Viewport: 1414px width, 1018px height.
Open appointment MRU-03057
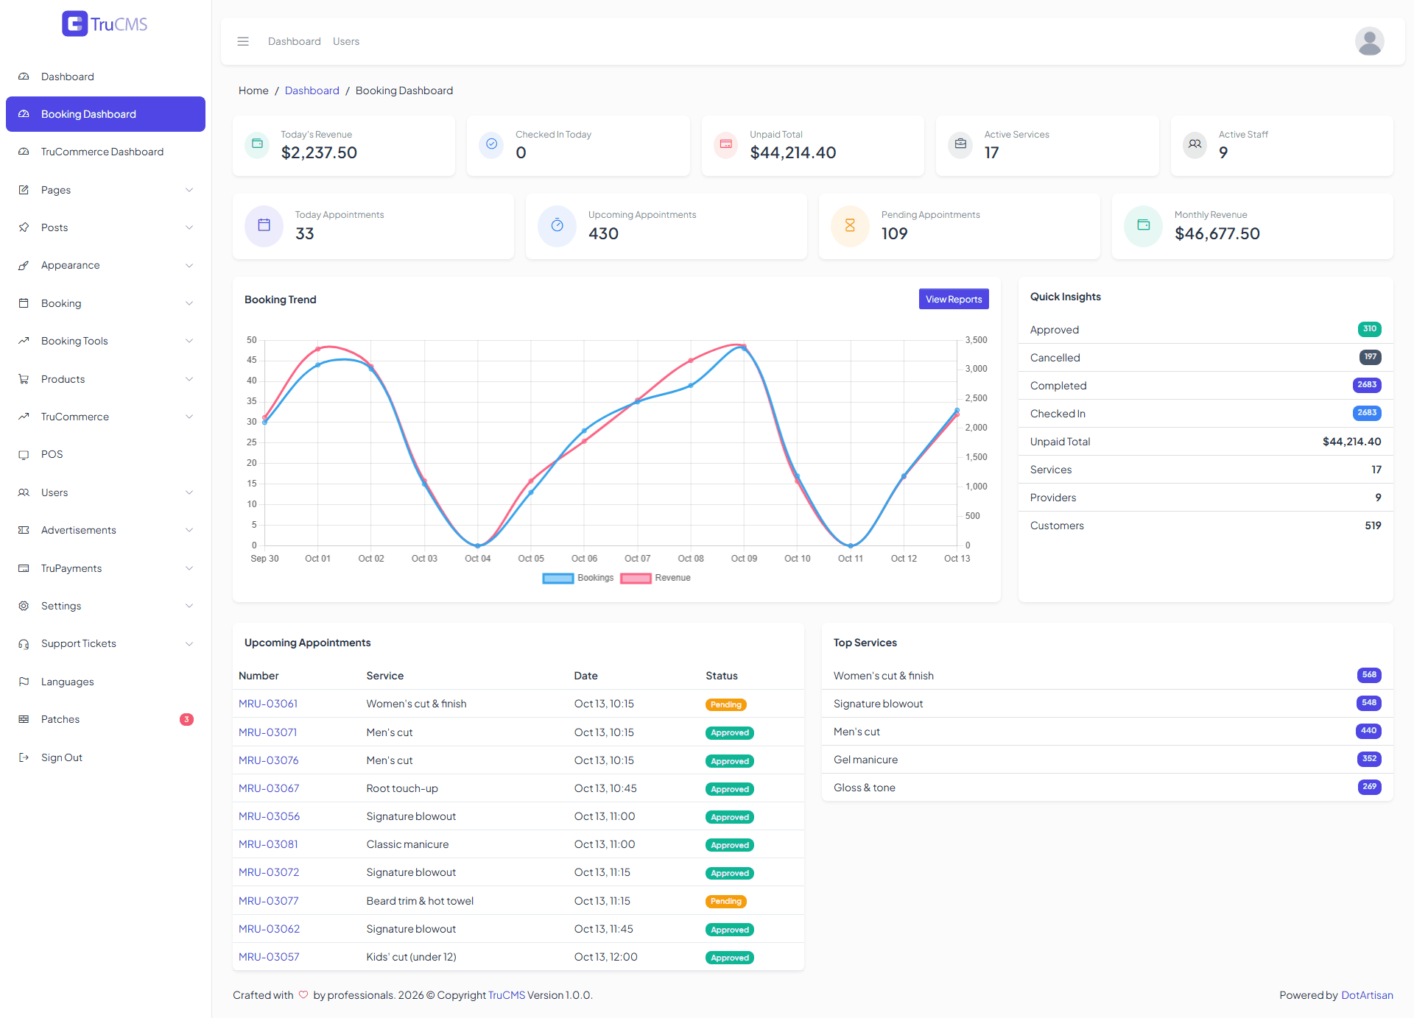coord(269,957)
